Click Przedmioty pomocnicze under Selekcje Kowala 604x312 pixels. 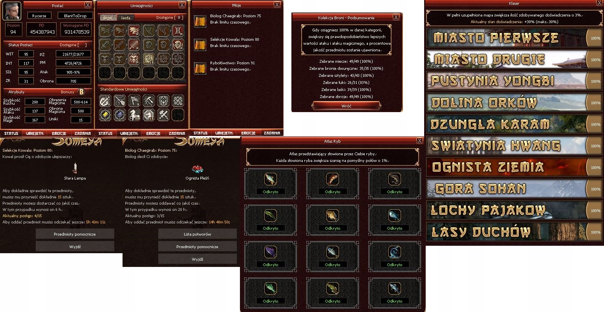75,234
